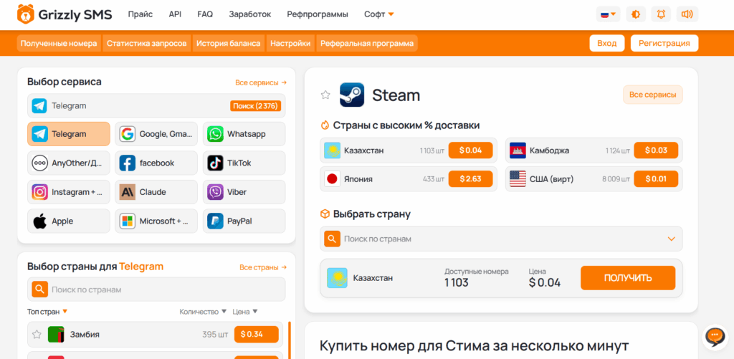The height and width of the screenshot is (359, 734).
Task: Open История баланса tab
Action: coord(229,43)
